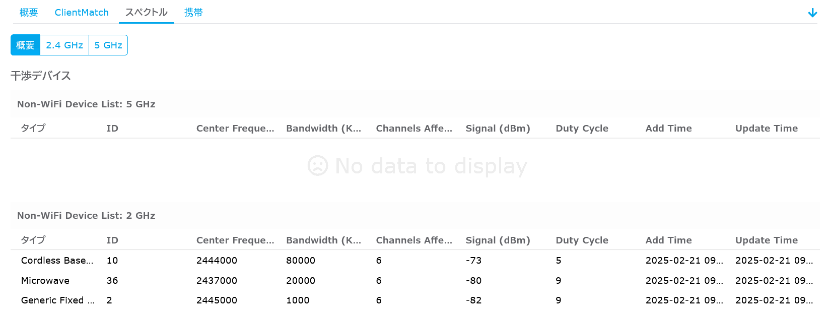
Task: Select the Cordless Base device row
Action: click(x=57, y=261)
